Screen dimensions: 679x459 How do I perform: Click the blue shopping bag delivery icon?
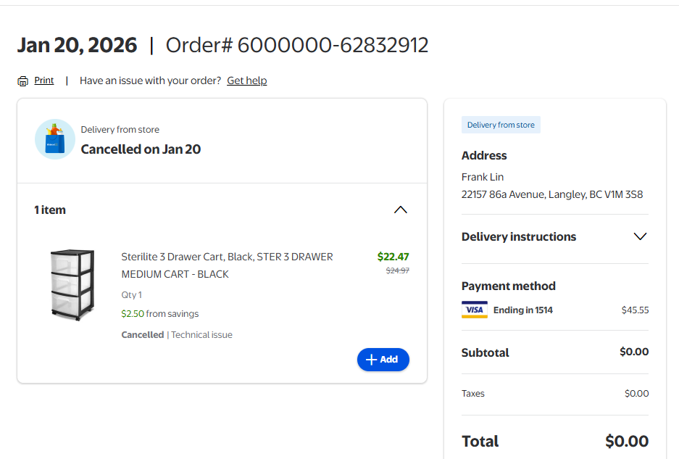click(x=55, y=138)
